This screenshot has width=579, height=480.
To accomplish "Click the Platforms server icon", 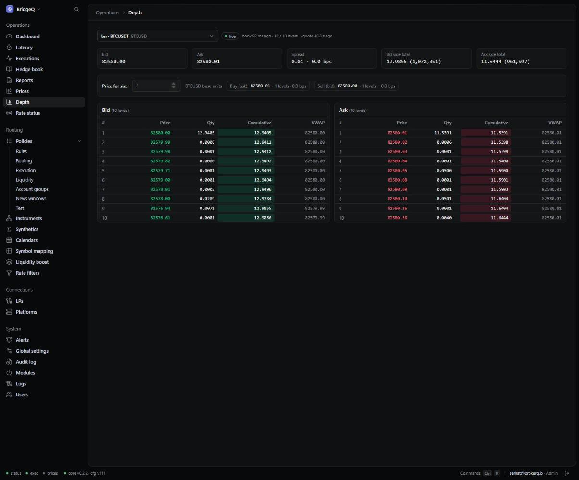I will [x=9, y=312].
